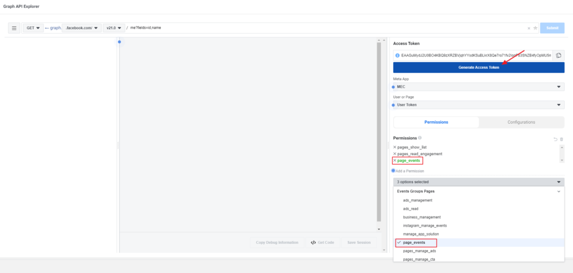This screenshot has height=273, width=573.
Task: Clear the query with the X icon
Action: (529, 28)
